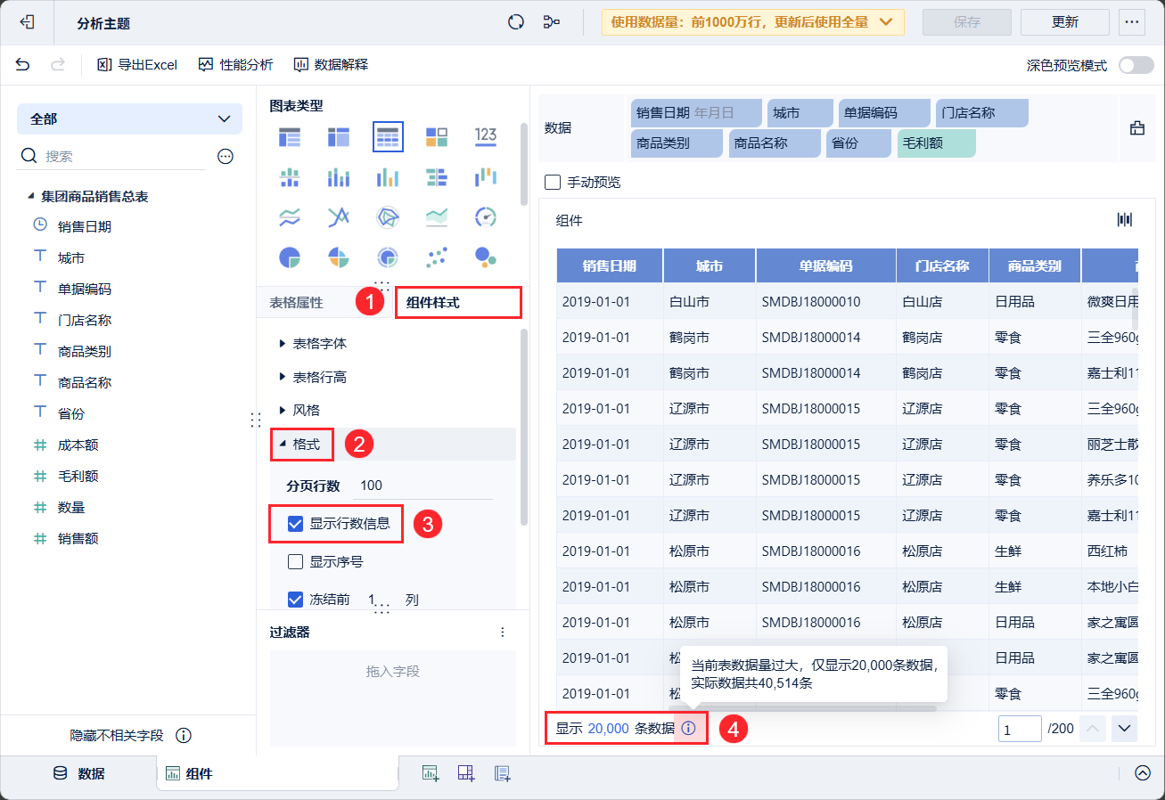
Task: Switch to the 组件样式 tab
Action: 433,303
